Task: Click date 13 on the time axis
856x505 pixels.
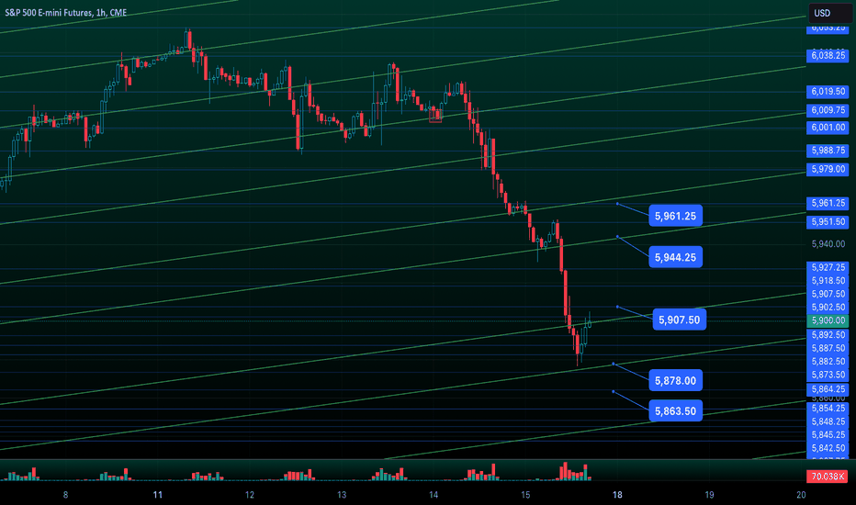Action: coord(341,495)
